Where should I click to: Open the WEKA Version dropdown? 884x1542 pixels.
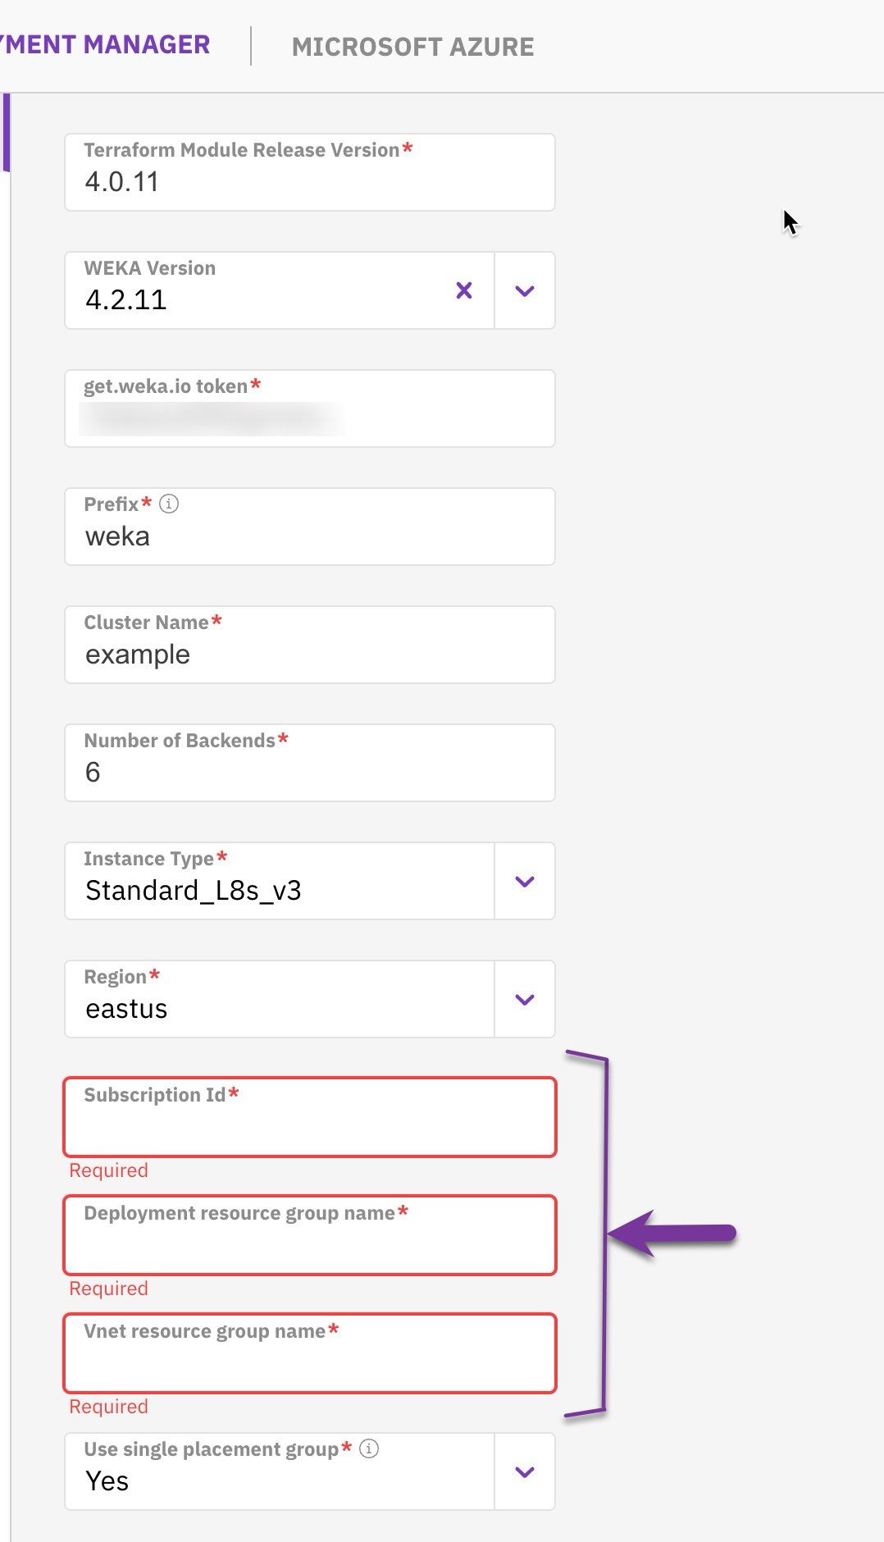pos(525,291)
